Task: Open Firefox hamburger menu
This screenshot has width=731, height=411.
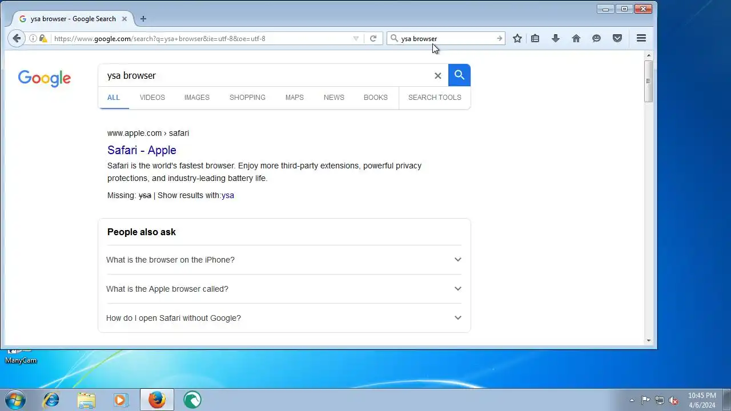Action: pyautogui.click(x=641, y=38)
